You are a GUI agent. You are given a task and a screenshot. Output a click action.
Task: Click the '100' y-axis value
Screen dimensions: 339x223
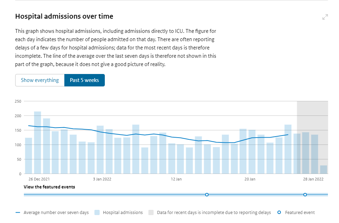coord(18,145)
